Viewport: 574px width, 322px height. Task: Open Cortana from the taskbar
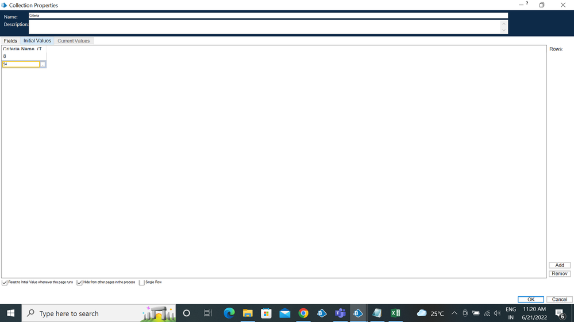[186, 313]
